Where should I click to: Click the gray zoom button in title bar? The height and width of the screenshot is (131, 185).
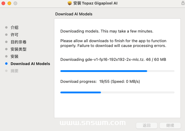click(15, 3)
